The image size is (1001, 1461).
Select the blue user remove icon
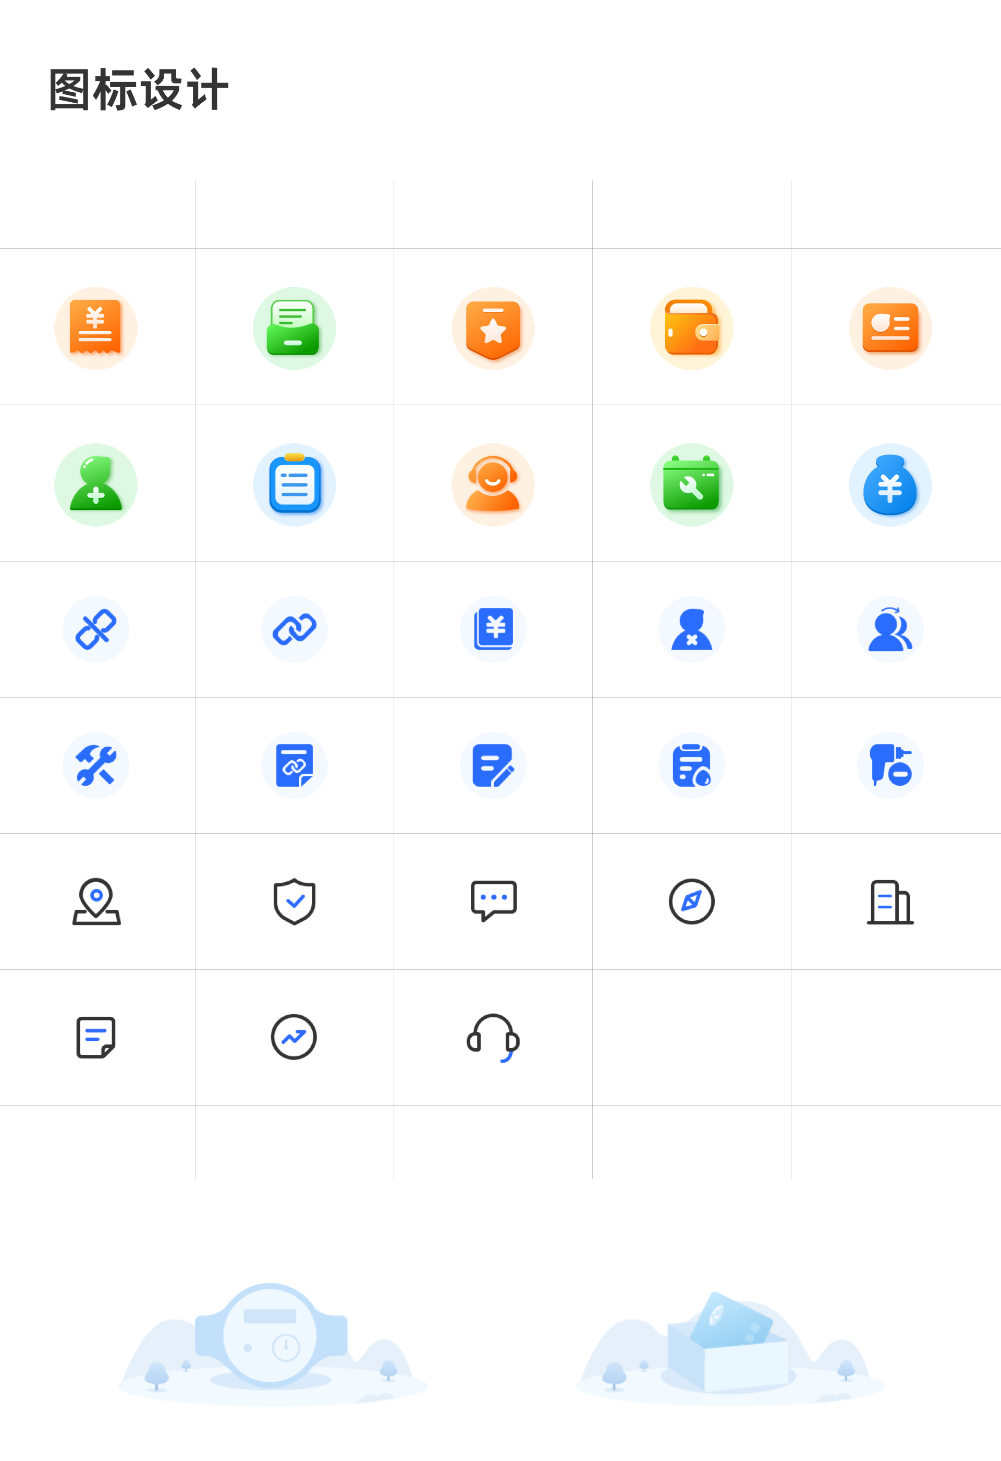click(x=692, y=629)
